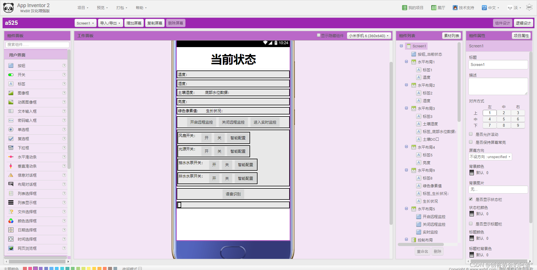
Task: Switch to 逻辑设计 view
Action: 523,23
